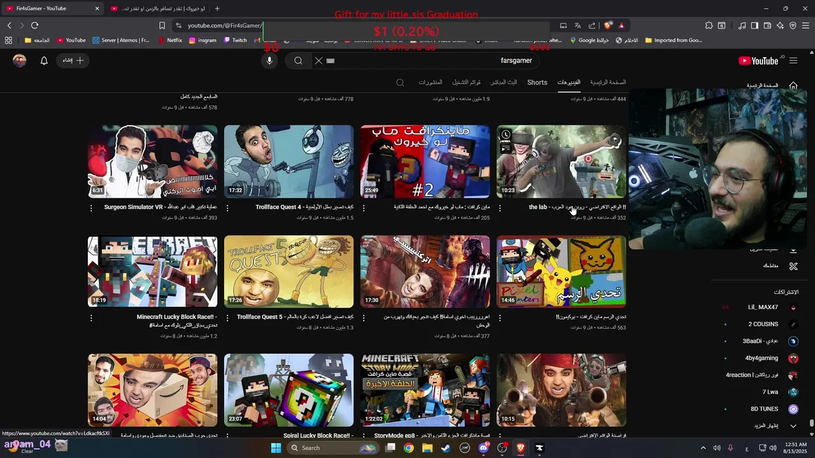Open the Server | Aternos bookmark
Image resolution: width=815 pixels, height=458 pixels.
[x=121, y=40]
